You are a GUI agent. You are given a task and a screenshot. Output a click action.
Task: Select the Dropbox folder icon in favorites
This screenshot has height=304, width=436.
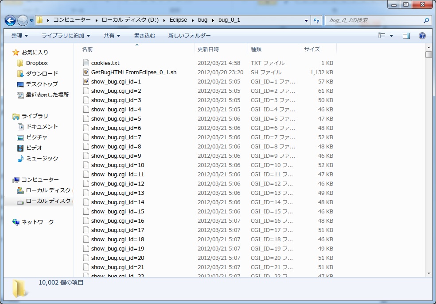coord(20,63)
